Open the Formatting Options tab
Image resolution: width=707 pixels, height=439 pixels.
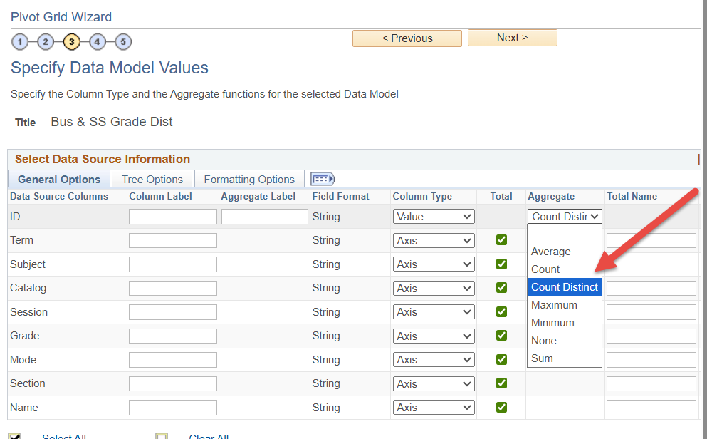pos(249,180)
